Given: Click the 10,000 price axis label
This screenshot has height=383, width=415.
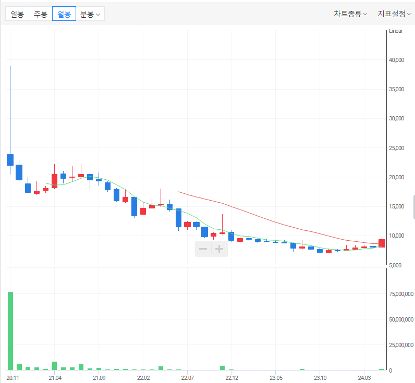Looking at the screenshot, I should pyautogui.click(x=396, y=236).
